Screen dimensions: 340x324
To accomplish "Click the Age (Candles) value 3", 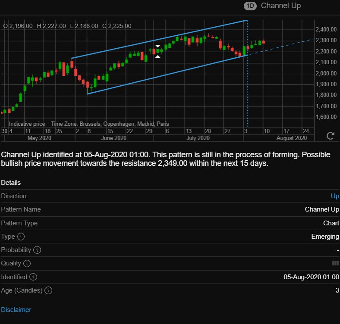I will click(337, 290).
